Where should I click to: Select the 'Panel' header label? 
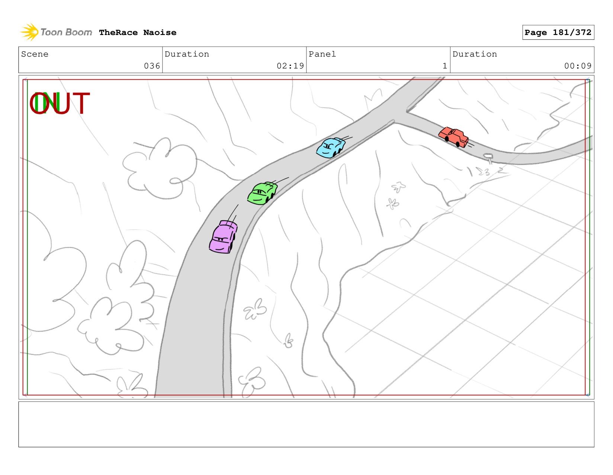[322, 54]
